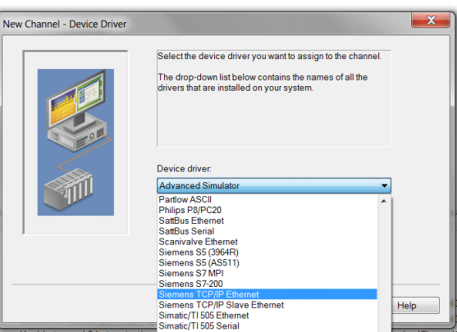
Task: Pick Siemens TCP/IP Slave Ethernet driver
Action: coord(267,305)
